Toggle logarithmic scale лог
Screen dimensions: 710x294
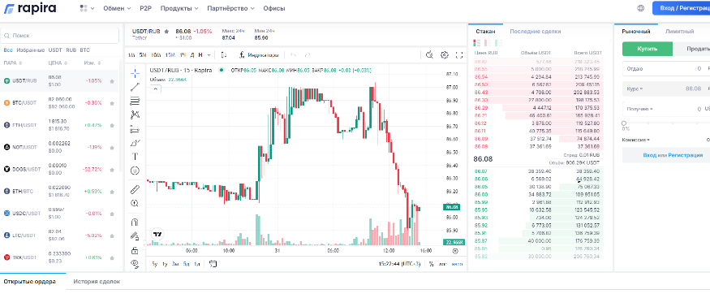pyautogui.click(x=442, y=264)
